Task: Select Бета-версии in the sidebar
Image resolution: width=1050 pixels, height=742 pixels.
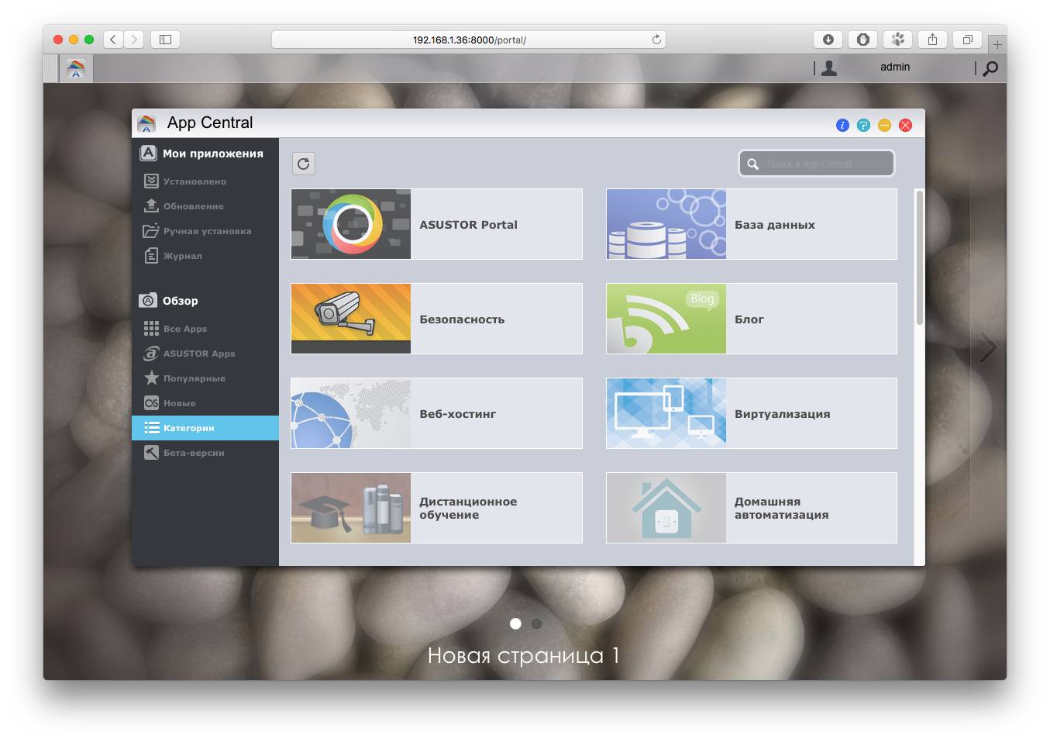Action: 205,453
